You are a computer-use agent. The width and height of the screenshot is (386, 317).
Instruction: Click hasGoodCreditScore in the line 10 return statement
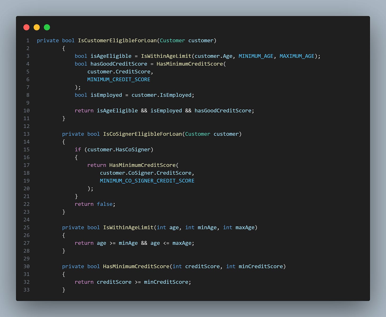[x=223, y=111]
